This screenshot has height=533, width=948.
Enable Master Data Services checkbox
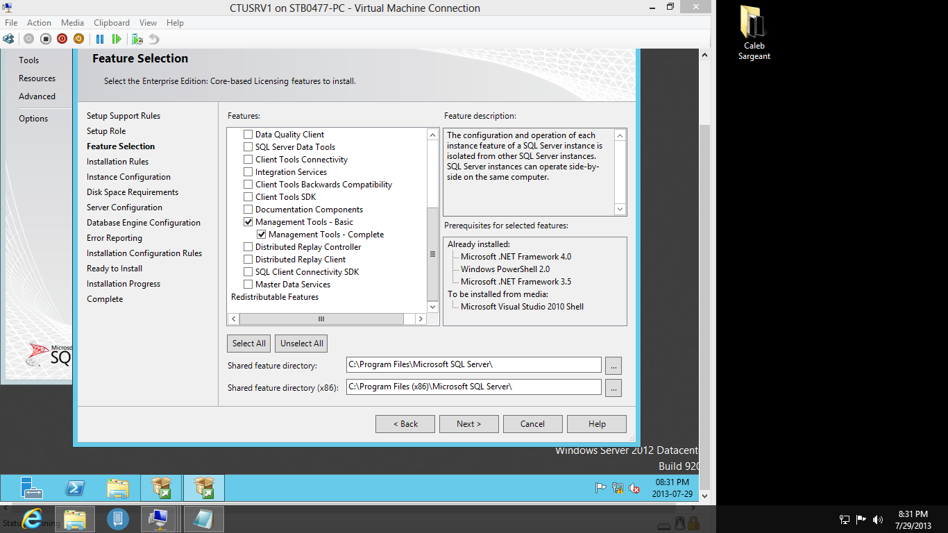(x=248, y=285)
